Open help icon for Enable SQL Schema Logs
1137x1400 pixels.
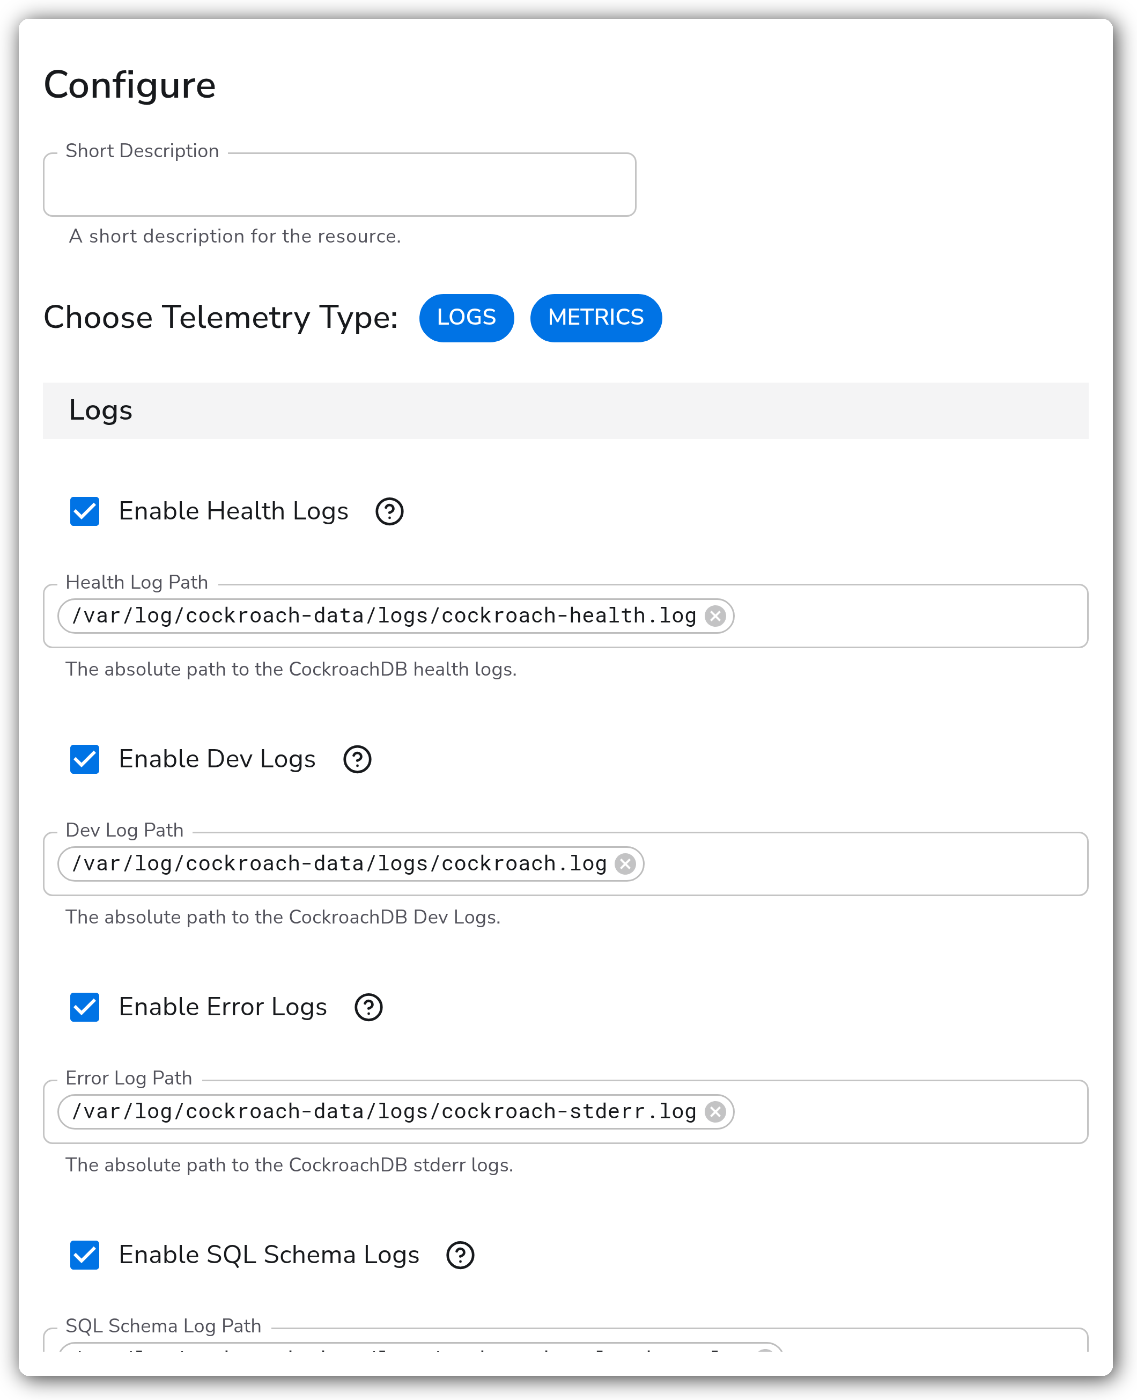[461, 1255]
